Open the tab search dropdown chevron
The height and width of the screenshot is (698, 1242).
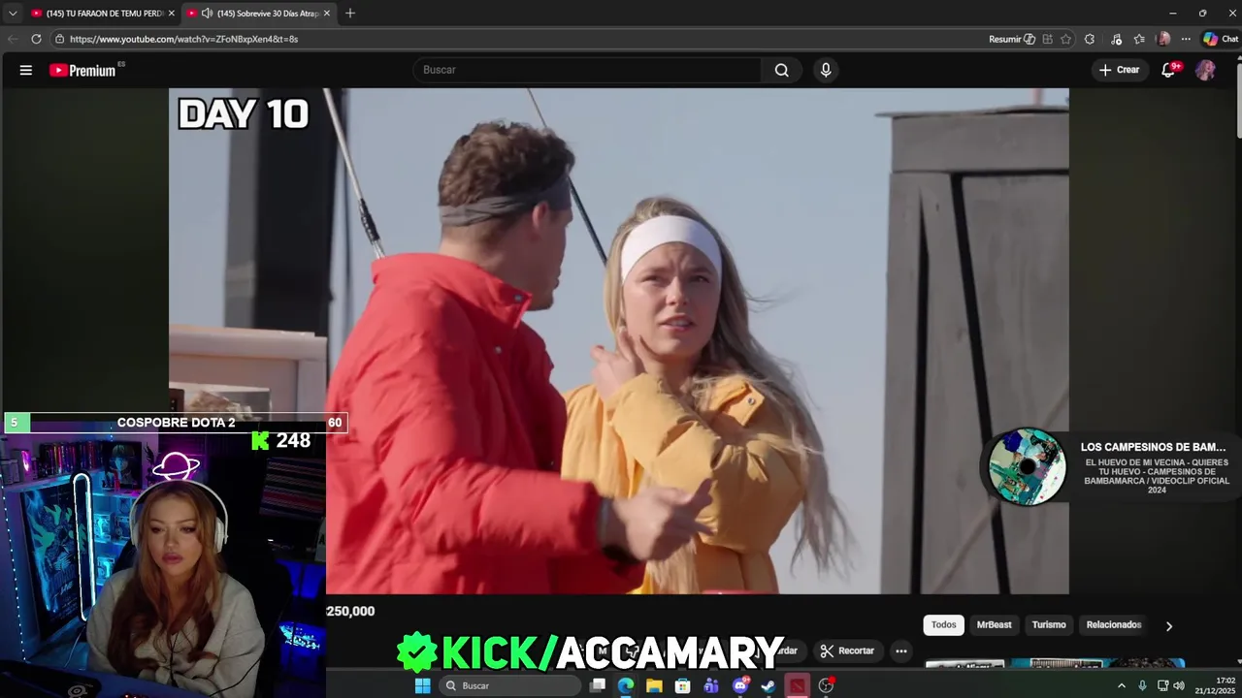pyautogui.click(x=13, y=14)
